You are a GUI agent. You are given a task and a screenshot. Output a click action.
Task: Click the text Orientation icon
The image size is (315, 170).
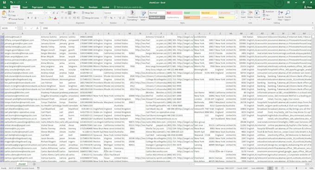75,13
